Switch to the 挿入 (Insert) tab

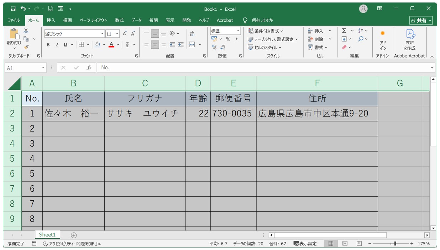point(51,20)
